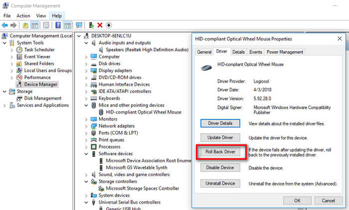Collapse Universal Serial Bus controllers category
The height and width of the screenshot is (210, 349).
pos(86,202)
